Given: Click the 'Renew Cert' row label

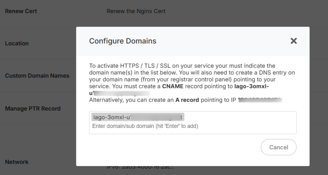Looking at the screenshot, I should pos(21,11).
